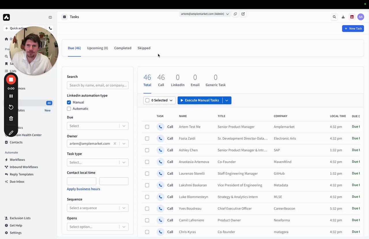This screenshot has width=369, height=239.
Task: Select the Chris Kyras row checkbox
Action: point(147,232)
